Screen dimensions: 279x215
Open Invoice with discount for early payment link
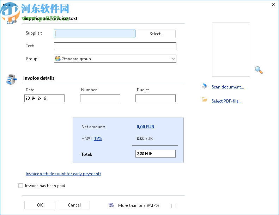(x=63, y=174)
